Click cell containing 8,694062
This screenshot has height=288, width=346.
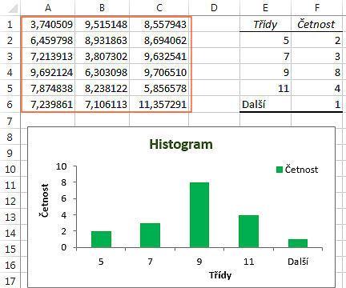point(159,40)
